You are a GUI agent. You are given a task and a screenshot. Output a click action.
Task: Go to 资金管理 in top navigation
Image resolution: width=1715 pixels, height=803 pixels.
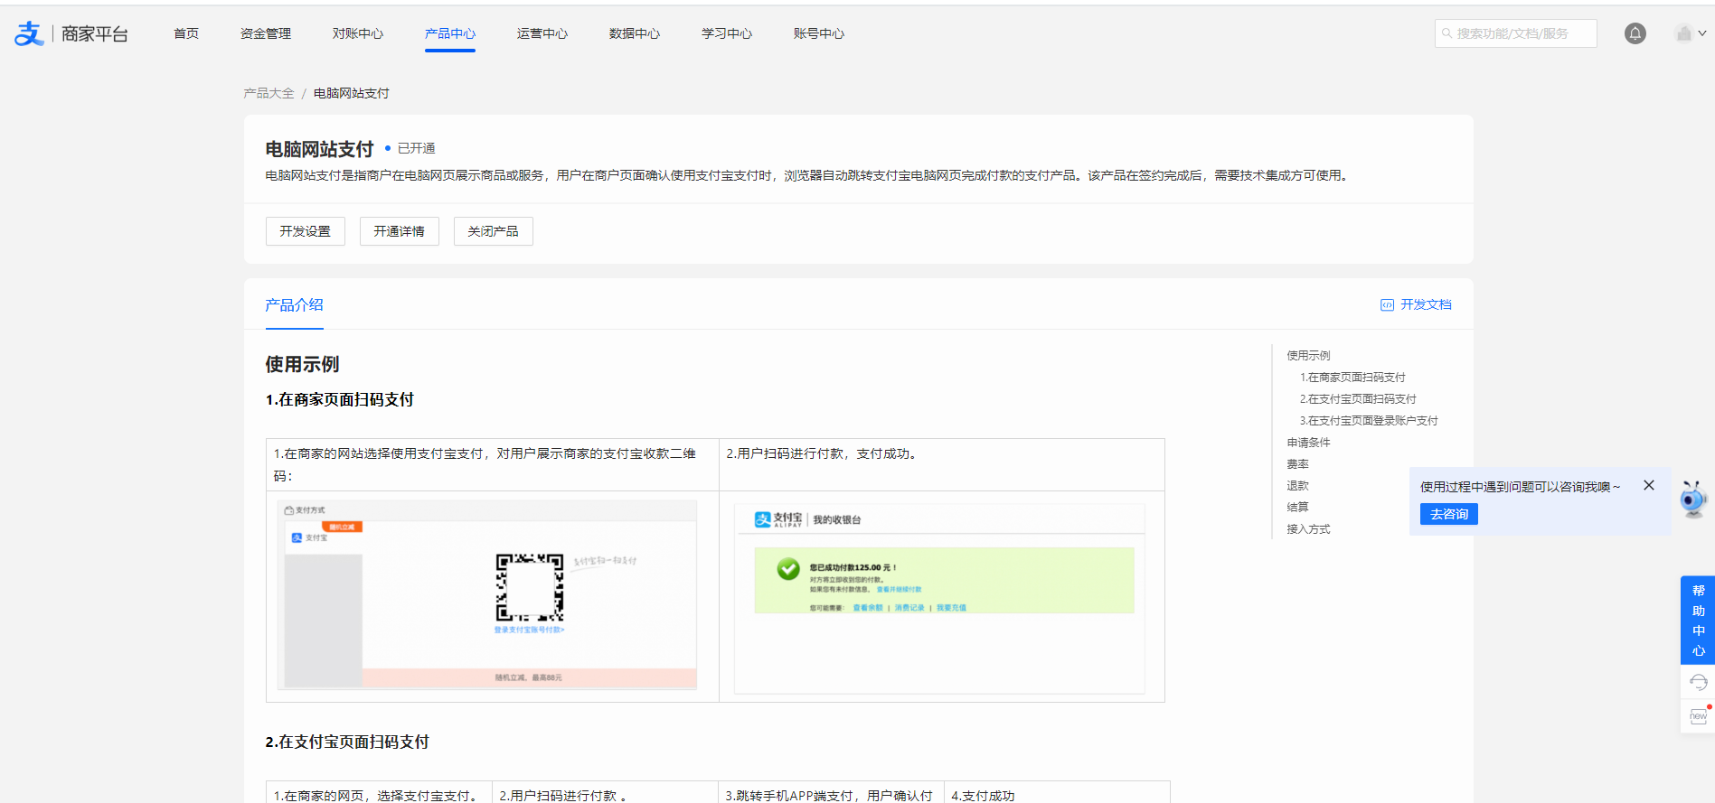pos(265,33)
